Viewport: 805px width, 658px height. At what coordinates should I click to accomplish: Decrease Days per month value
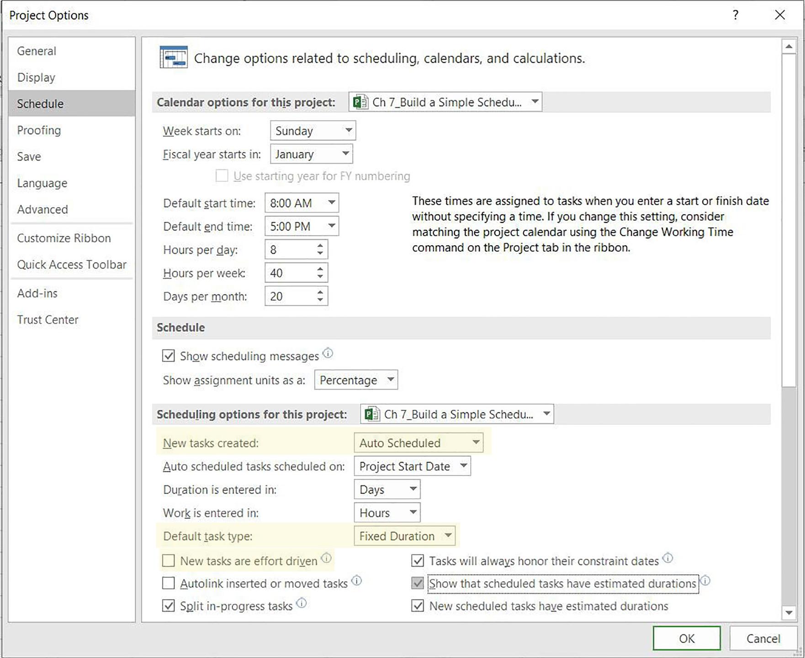[320, 300]
